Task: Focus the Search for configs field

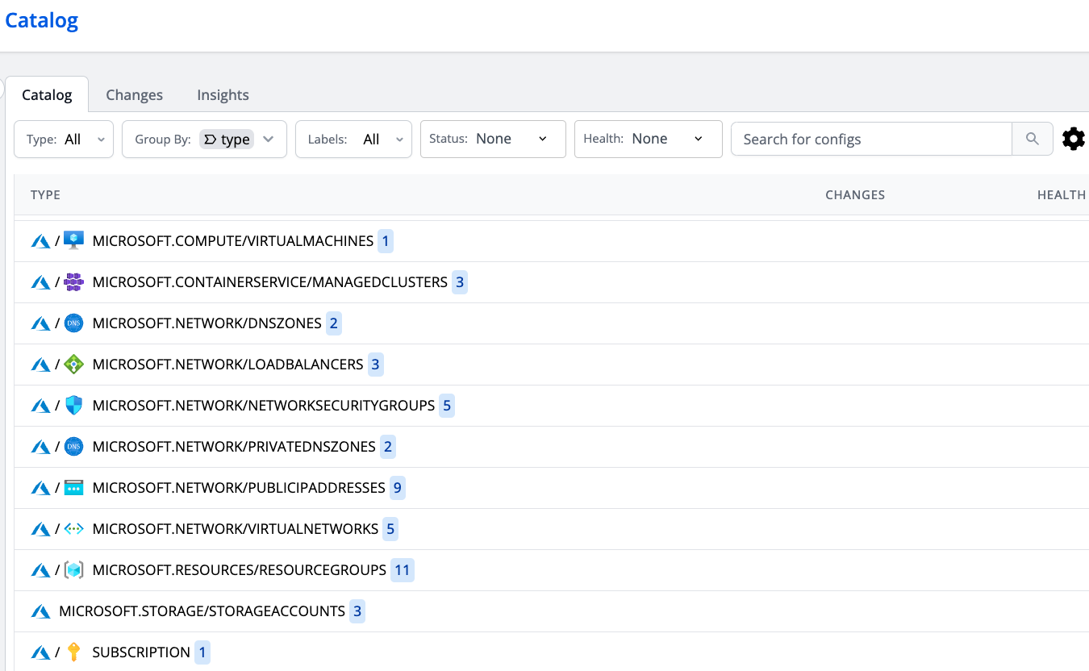Action: (871, 139)
